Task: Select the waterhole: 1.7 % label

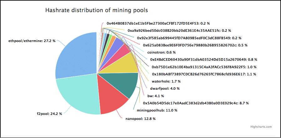Action: tap(166, 81)
